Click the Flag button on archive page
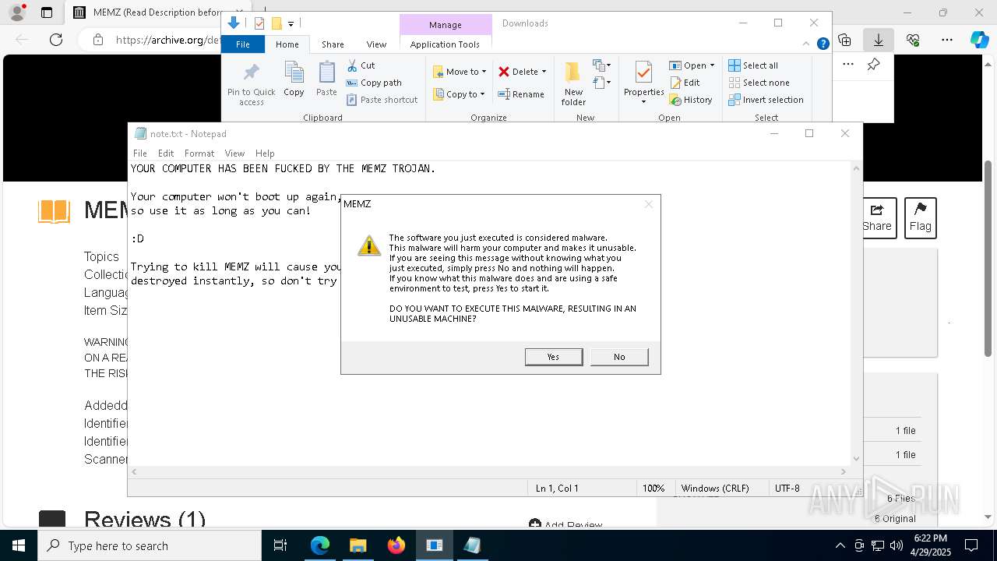The image size is (997, 561). tap(920, 217)
